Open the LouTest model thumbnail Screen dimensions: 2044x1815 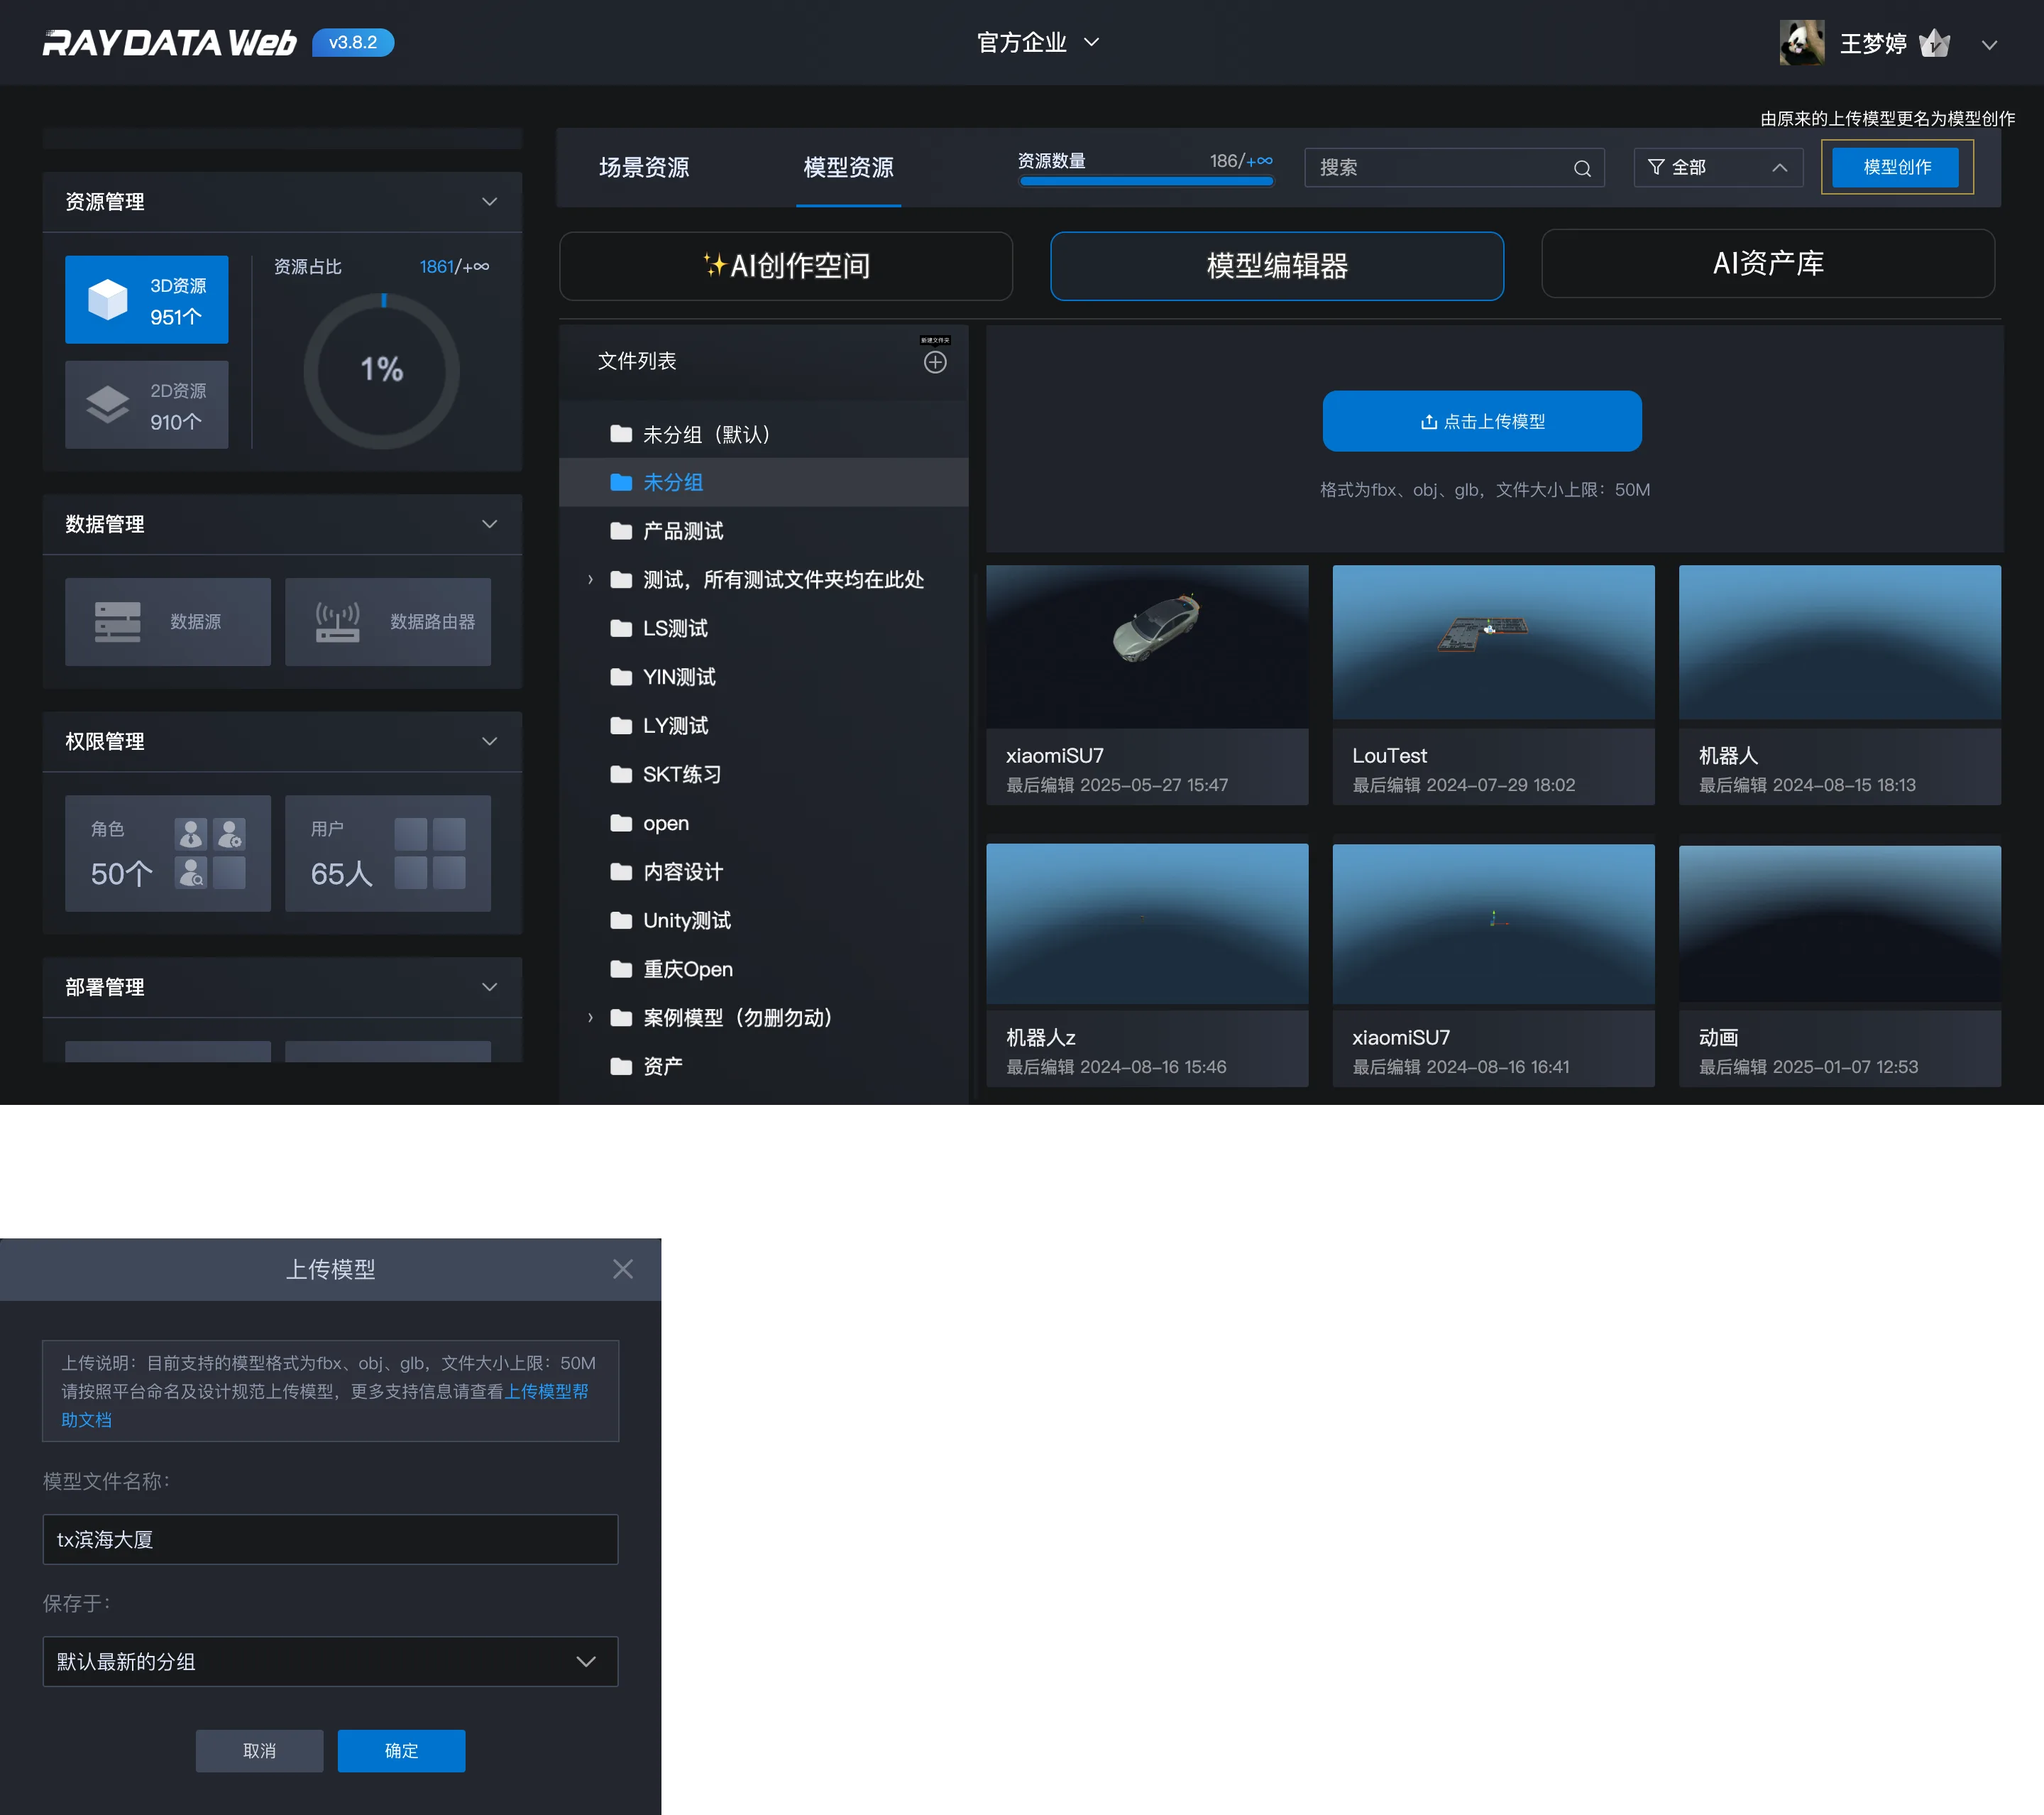1493,643
